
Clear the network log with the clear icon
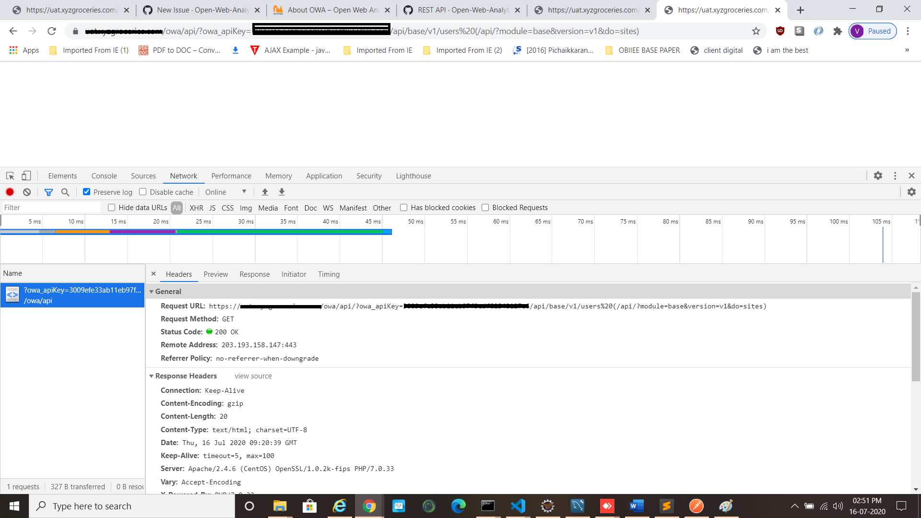[x=27, y=192]
